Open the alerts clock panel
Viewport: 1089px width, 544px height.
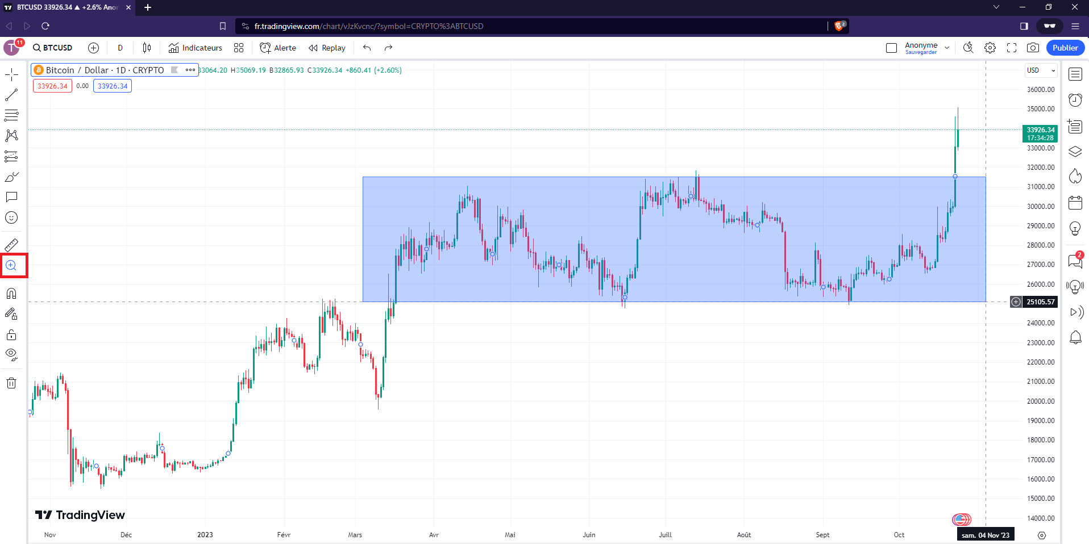pos(1075,100)
